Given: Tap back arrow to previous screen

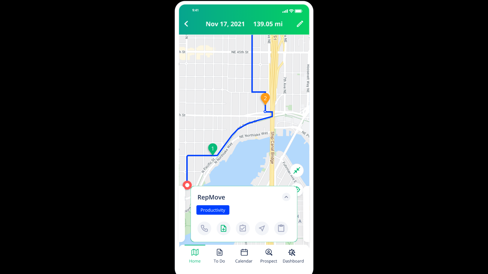Looking at the screenshot, I should click(x=187, y=24).
